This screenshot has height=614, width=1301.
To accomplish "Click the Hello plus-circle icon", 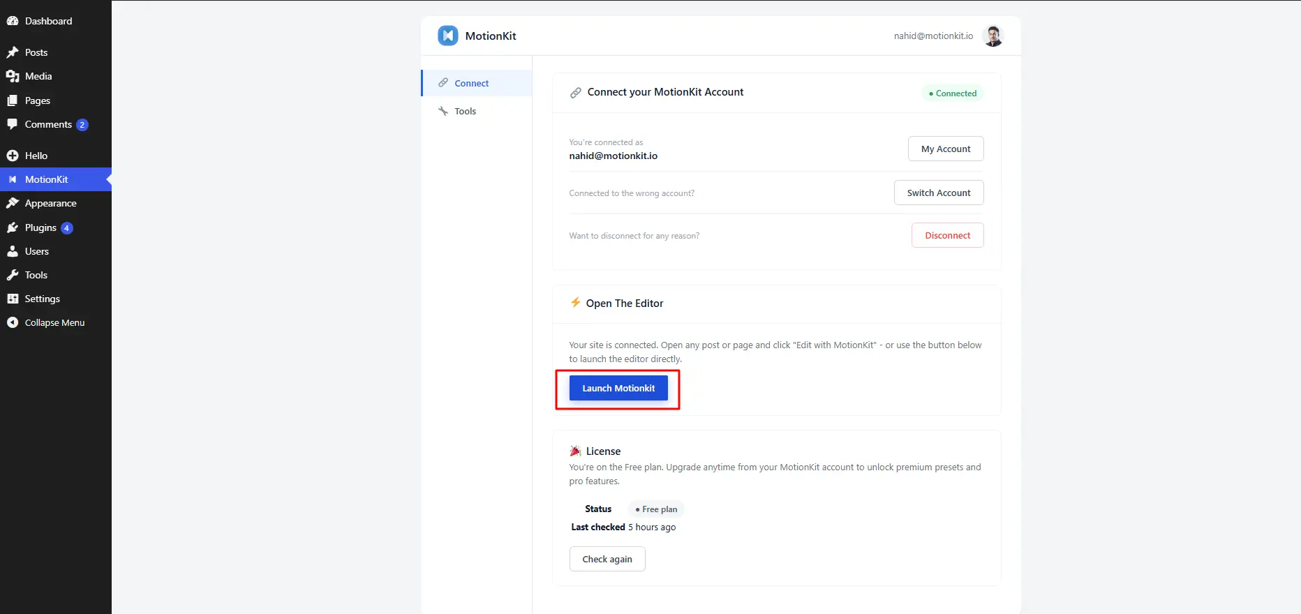I will tap(13, 156).
